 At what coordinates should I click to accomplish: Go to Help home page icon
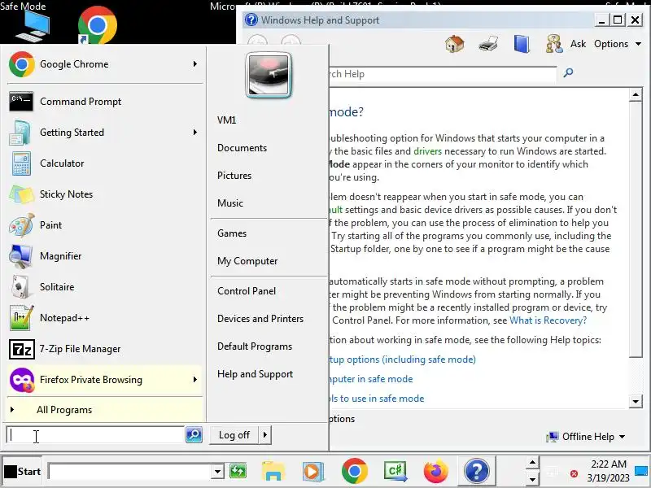pyautogui.click(x=454, y=44)
